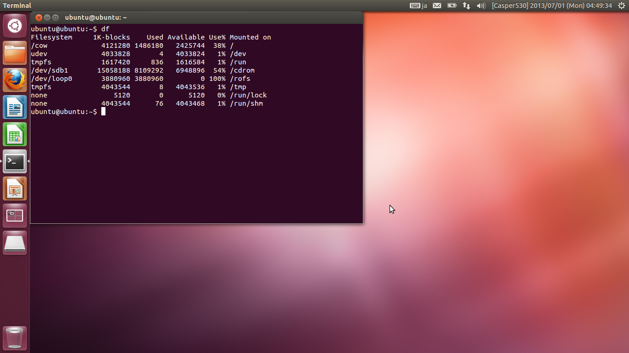This screenshot has height=353, width=629.
Task: Click the 1K-blocks column header
Action: (111, 37)
